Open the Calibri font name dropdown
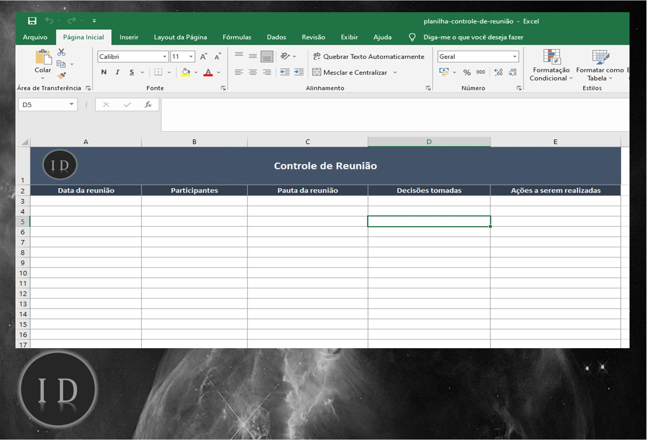Viewport: 647px width, 440px height. (x=165, y=56)
